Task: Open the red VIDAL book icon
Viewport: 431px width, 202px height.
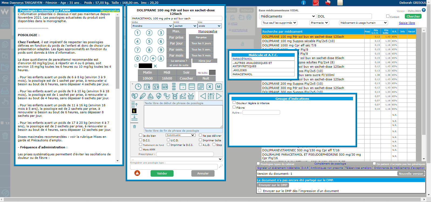Action: (x=316, y=3)
